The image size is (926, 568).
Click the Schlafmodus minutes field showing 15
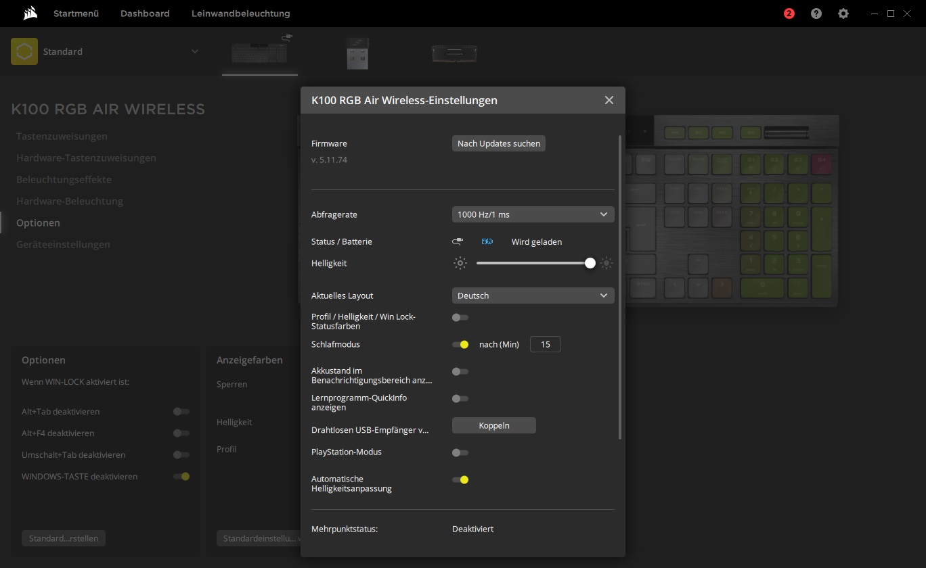tap(545, 344)
